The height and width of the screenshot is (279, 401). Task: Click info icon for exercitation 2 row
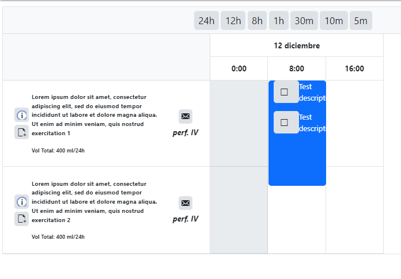coord(21,201)
